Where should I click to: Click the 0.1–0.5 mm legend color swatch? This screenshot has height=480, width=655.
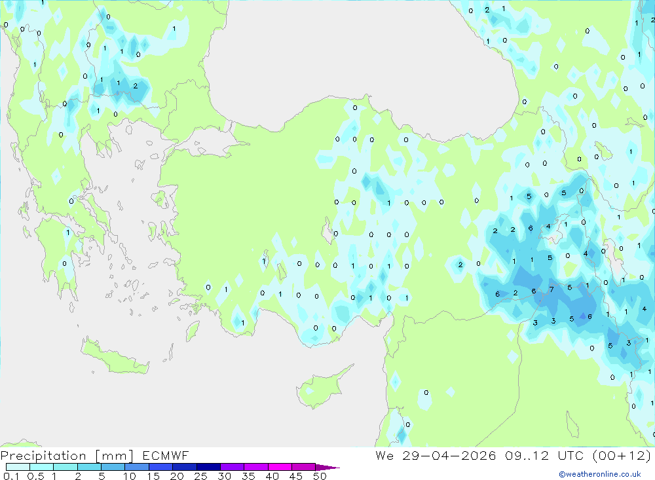18,467
